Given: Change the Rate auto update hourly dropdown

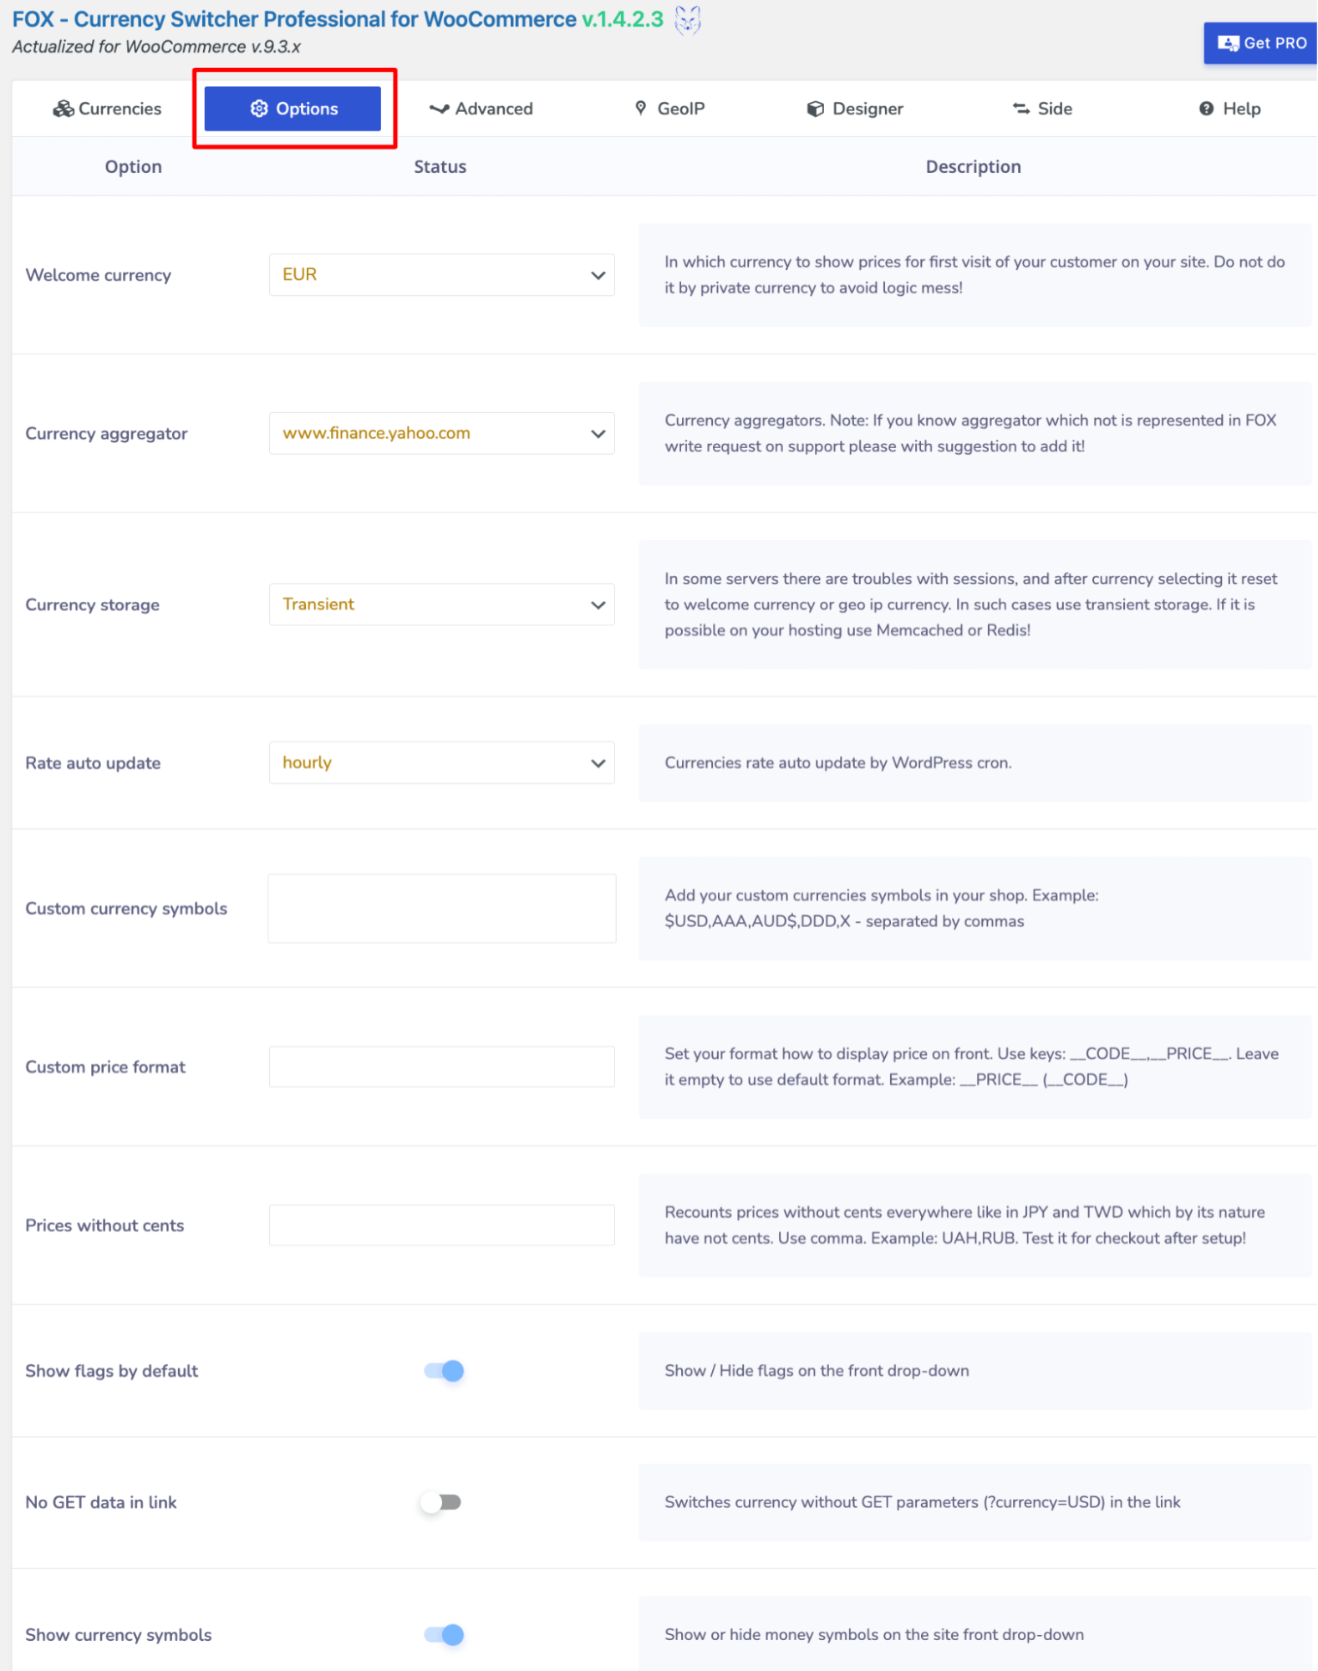Looking at the screenshot, I should click(x=441, y=763).
